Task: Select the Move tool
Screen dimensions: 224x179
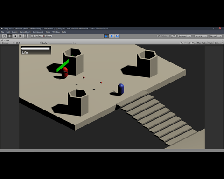Action: tap(9, 36)
